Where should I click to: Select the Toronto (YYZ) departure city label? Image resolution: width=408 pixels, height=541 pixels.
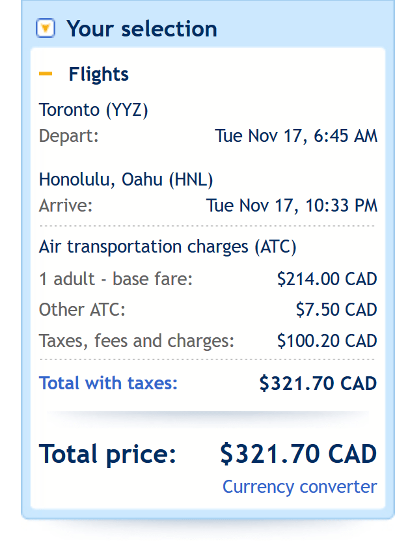pos(94,110)
